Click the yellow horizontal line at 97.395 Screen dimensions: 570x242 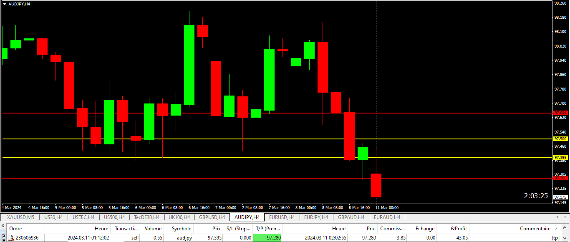pyautogui.click(x=250, y=158)
